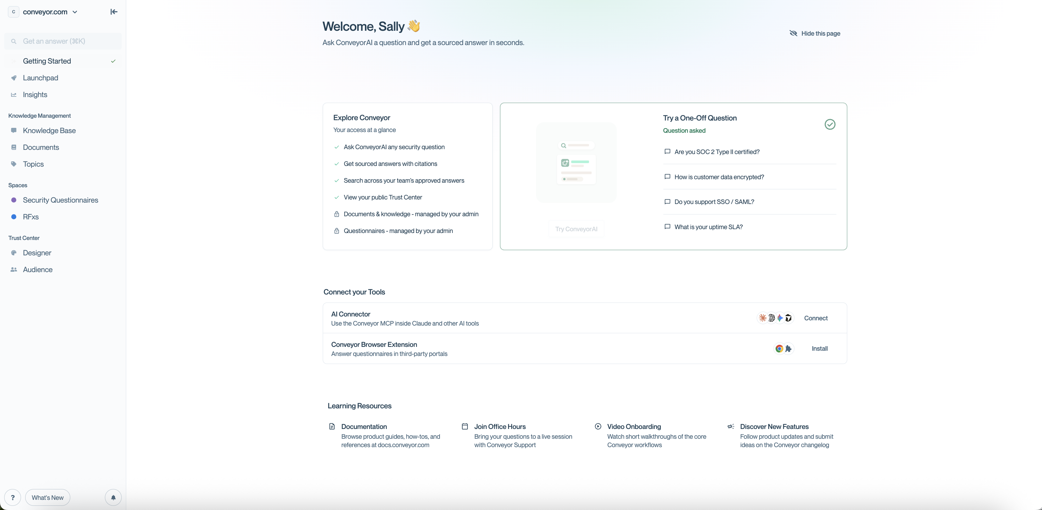
Task: Ask "Are you SOC 2 Type II certified?"
Action: pyautogui.click(x=750, y=152)
